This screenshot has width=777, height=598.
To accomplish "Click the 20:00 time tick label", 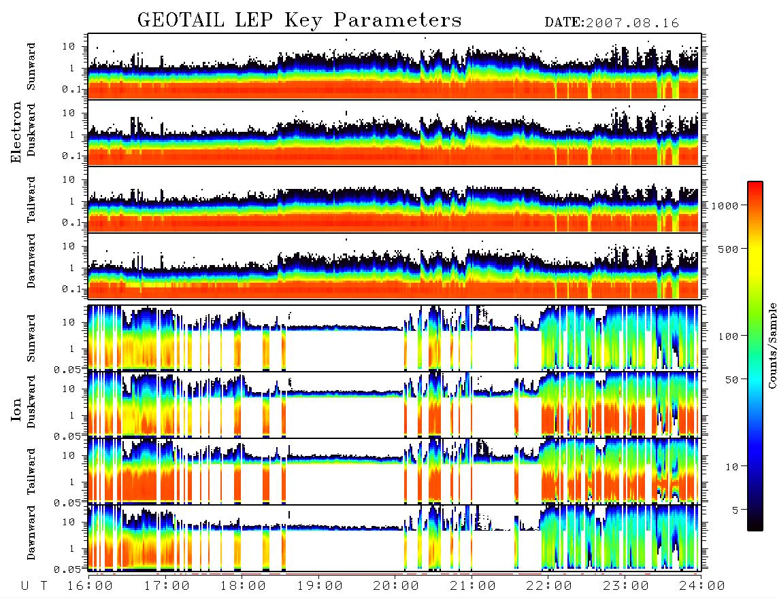I will (x=396, y=586).
